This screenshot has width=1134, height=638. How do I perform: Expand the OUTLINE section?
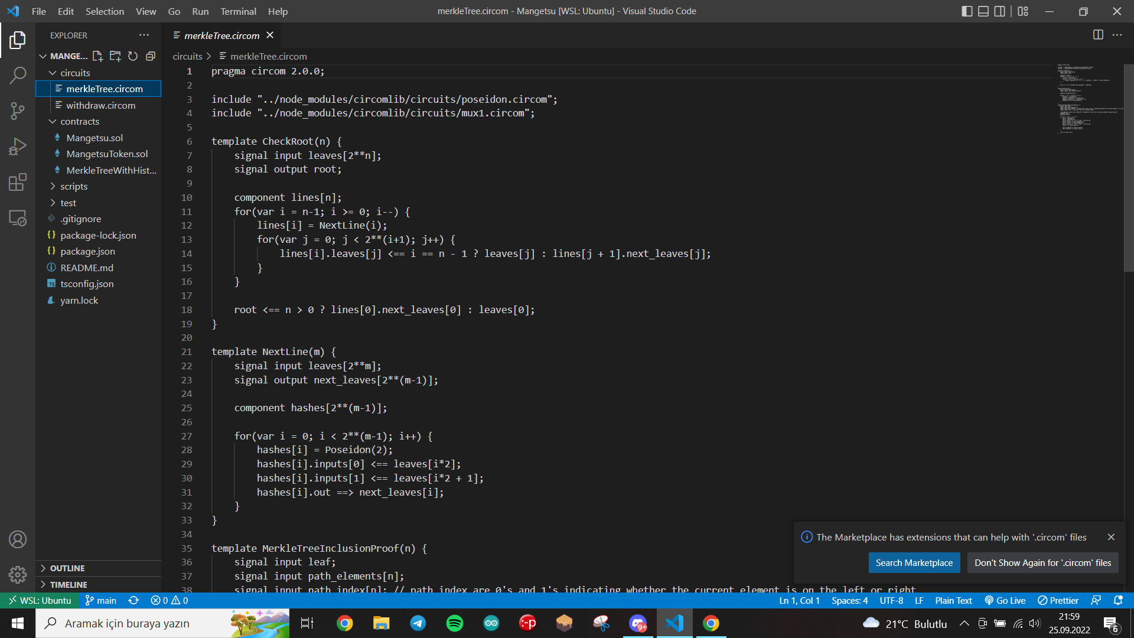98,568
